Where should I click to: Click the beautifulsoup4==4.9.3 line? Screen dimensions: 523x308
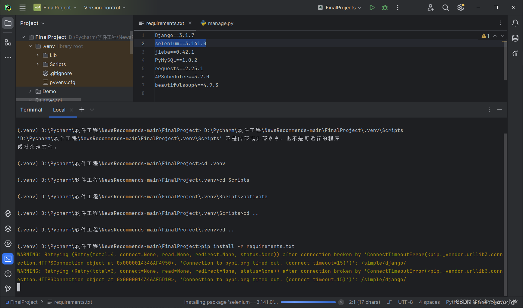(187, 85)
